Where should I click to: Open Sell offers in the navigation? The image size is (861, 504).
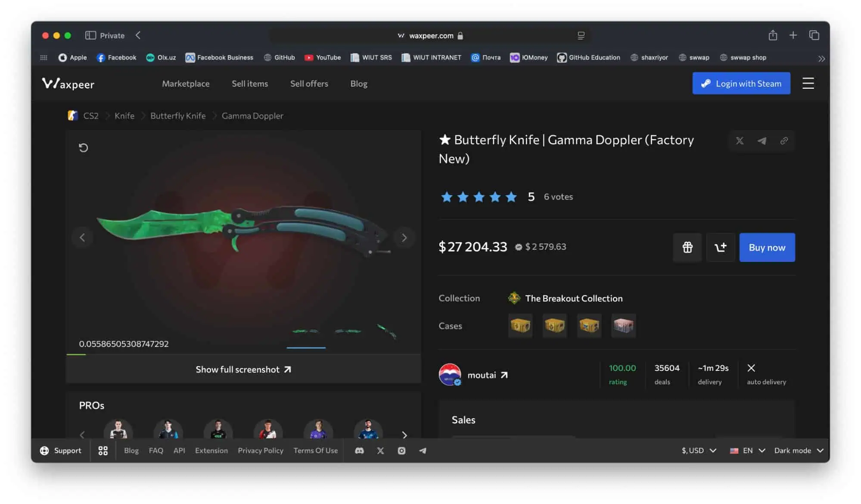309,84
